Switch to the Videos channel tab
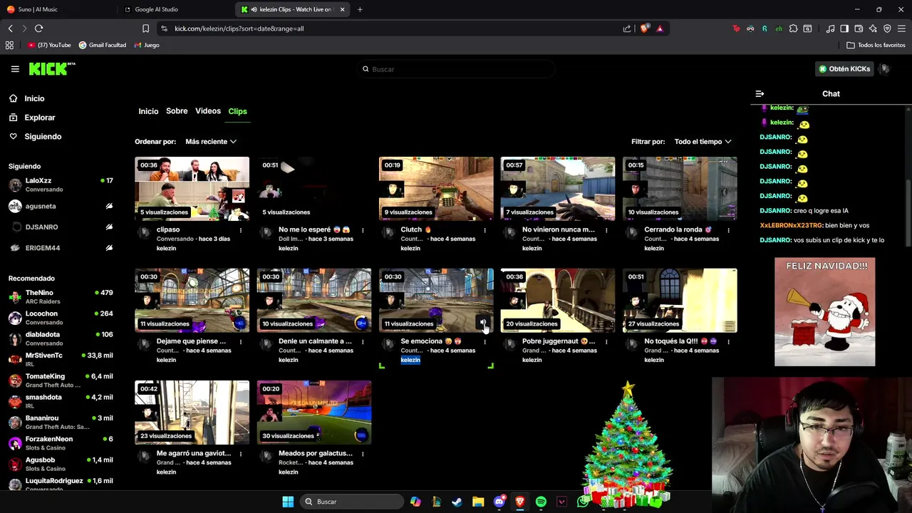The width and height of the screenshot is (912, 513). click(x=208, y=111)
